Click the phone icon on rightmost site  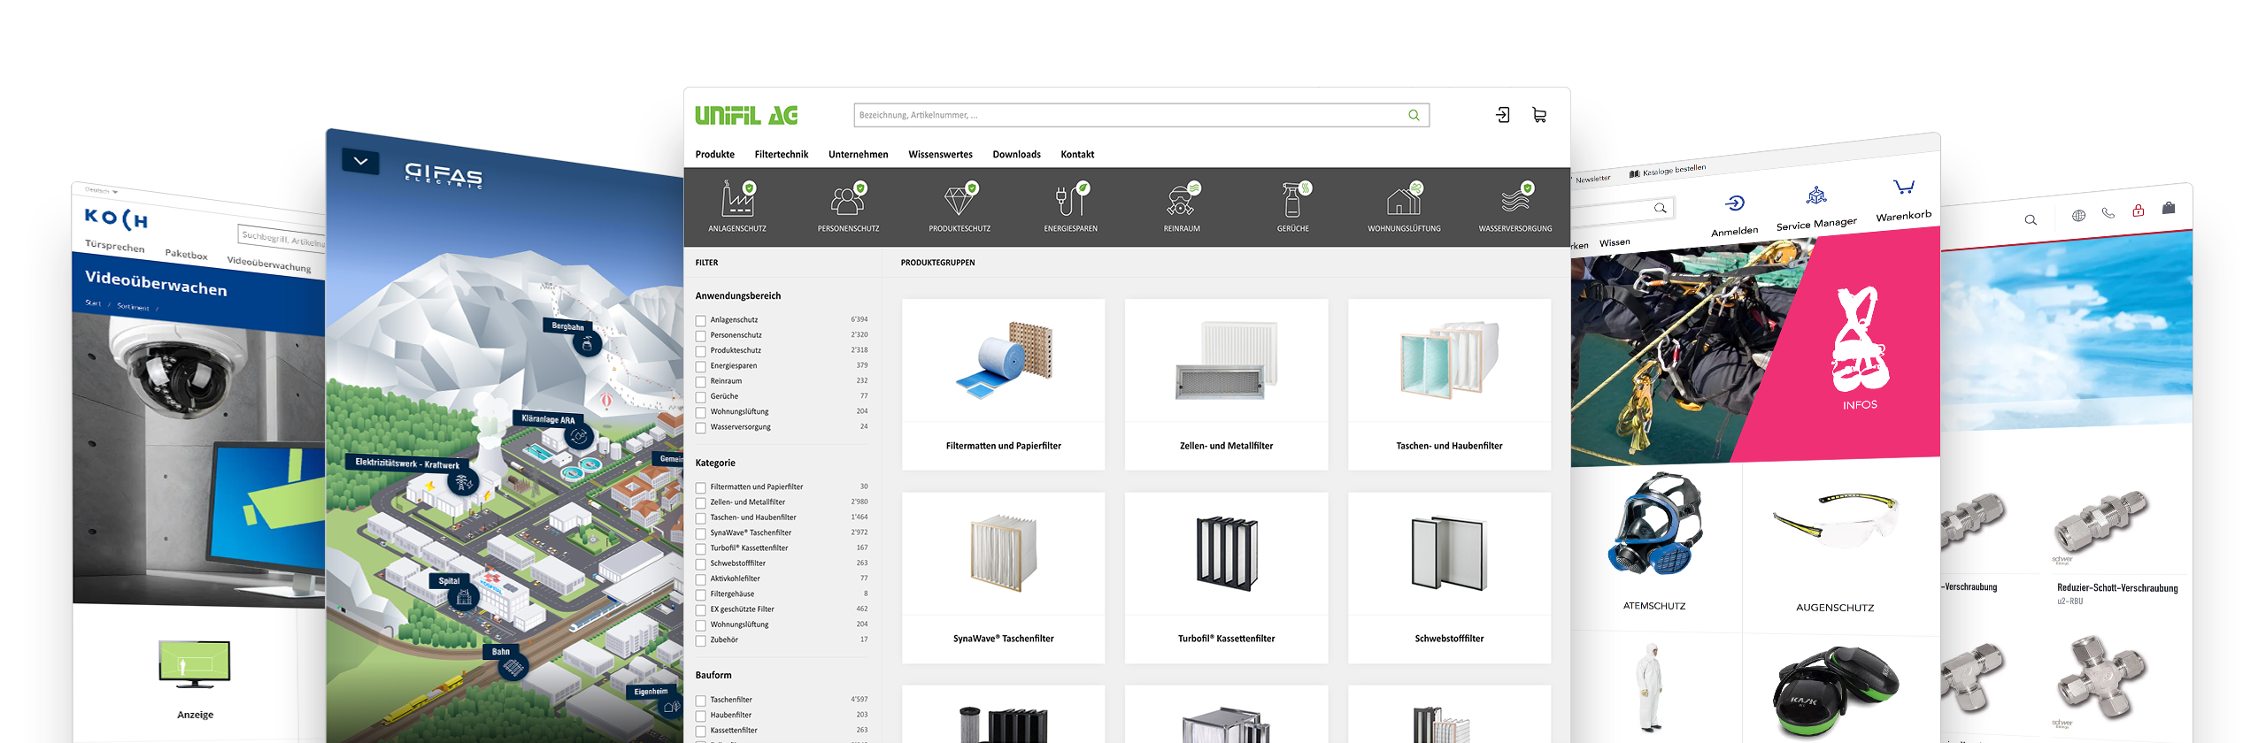tap(2108, 212)
